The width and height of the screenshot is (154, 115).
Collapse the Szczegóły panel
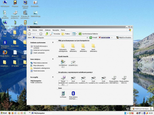[53, 77]
